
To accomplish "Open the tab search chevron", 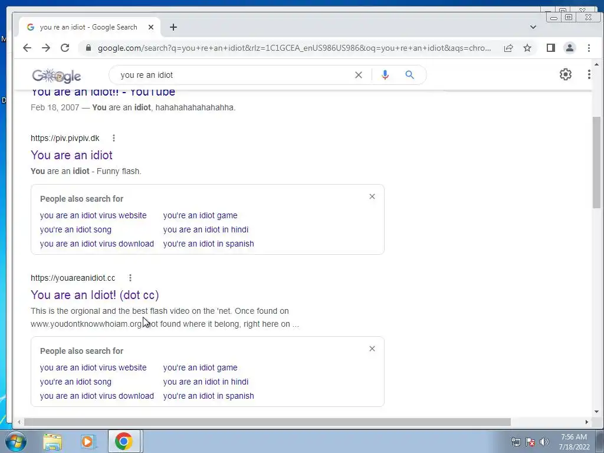I will pyautogui.click(x=533, y=27).
